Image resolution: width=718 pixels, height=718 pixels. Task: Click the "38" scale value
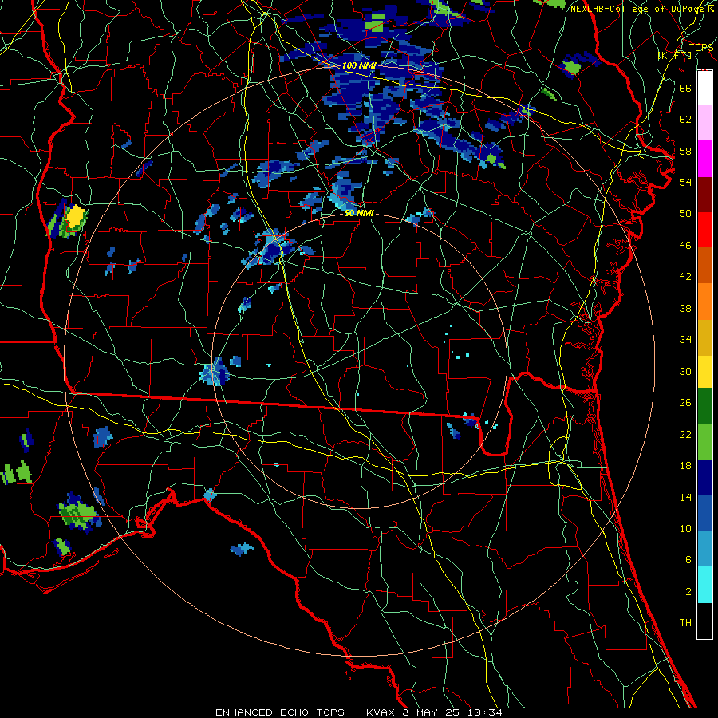(685, 308)
